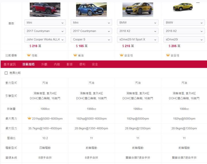207x164 pixels.
Task: Click the $ 205 萬 price
Action: tap(175, 46)
